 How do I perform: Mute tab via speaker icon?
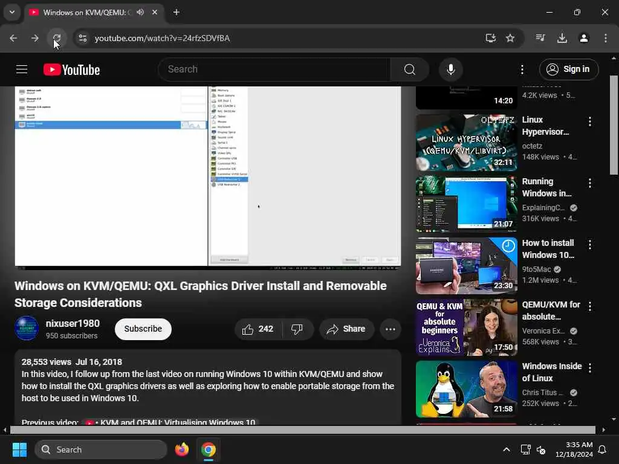[x=140, y=12]
